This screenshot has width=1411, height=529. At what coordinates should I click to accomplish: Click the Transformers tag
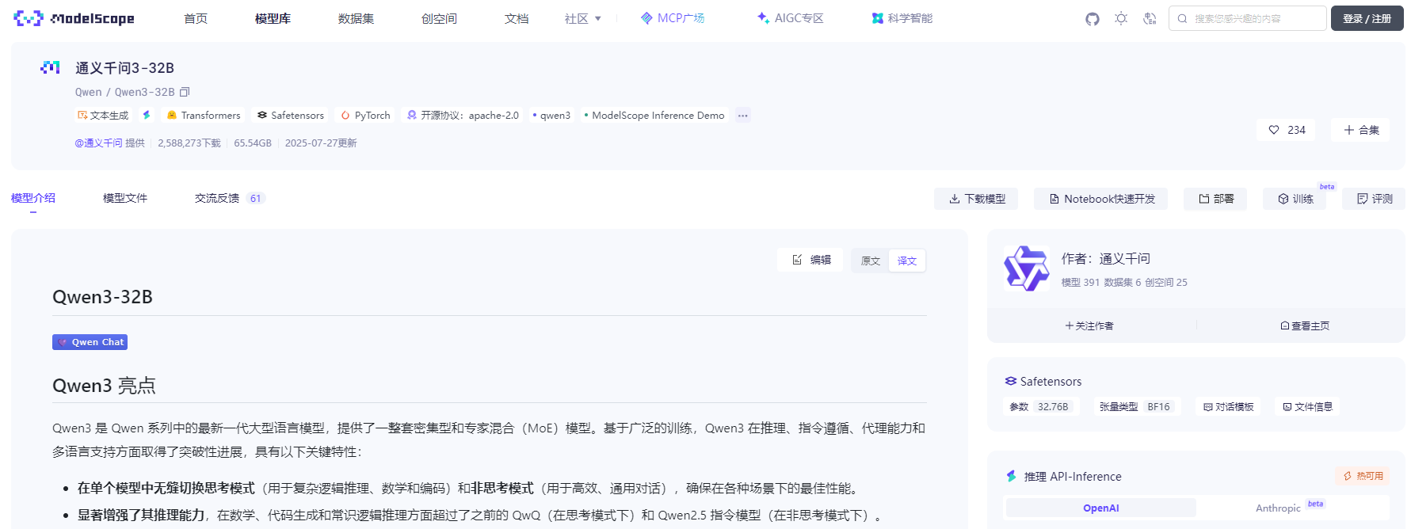tap(204, 115)
